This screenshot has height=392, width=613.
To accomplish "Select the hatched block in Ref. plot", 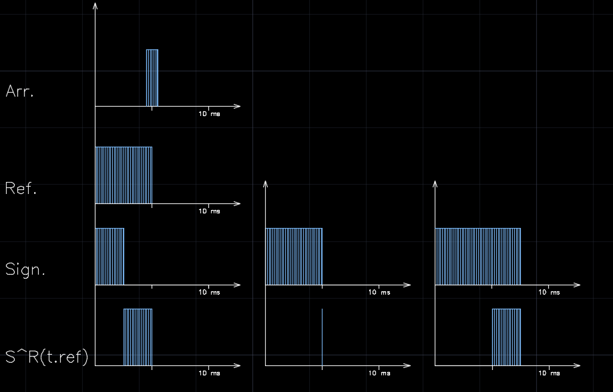I will (124, 175).
